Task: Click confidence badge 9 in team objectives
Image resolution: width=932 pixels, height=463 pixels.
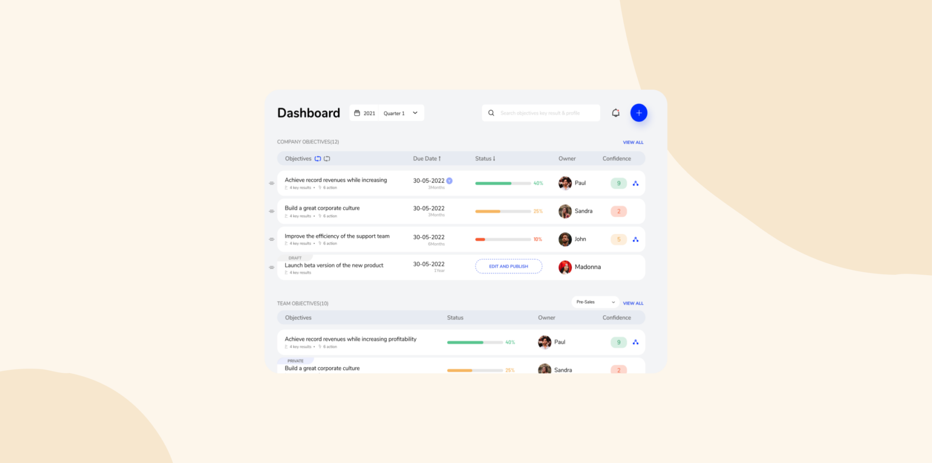Action: point(619,342)
